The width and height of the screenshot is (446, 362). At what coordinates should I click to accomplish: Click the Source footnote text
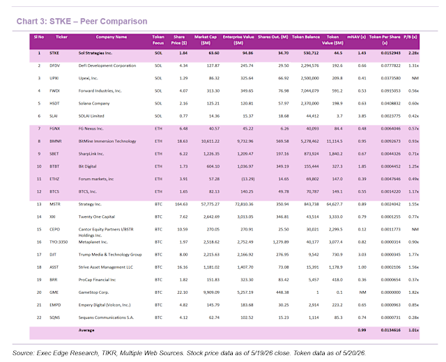189,353
